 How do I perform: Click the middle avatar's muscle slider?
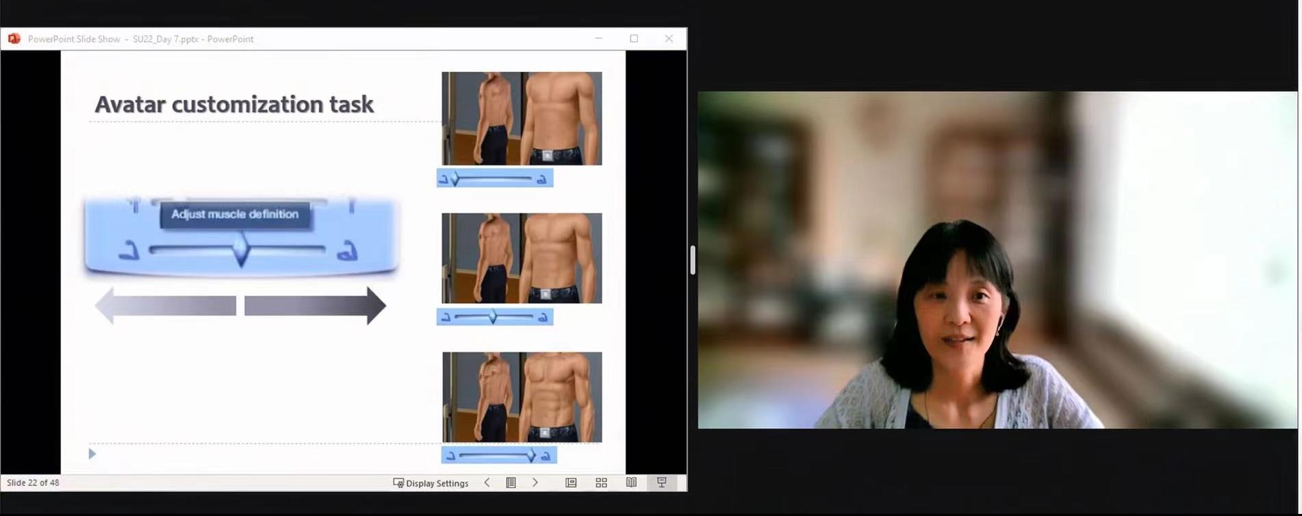click(x=494, y=317)
